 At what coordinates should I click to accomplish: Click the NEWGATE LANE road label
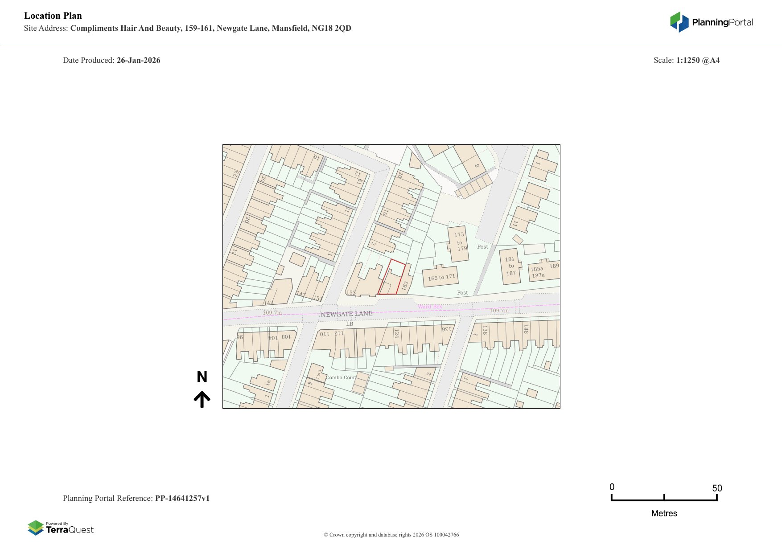click(346, 314)
